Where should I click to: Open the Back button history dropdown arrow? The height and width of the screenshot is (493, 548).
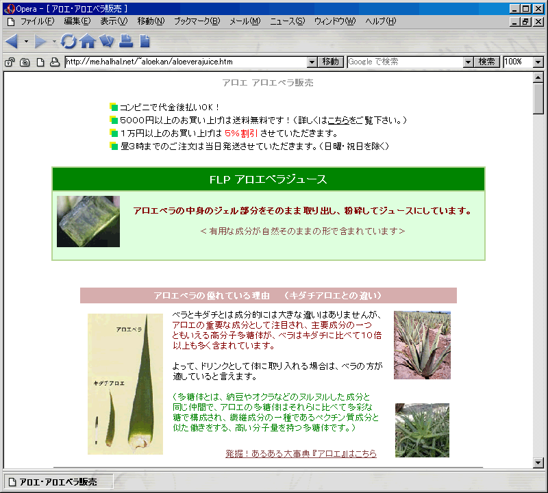coord(26,42)
